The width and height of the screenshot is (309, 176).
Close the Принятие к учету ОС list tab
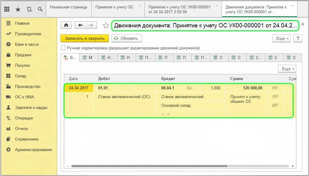(x=140, y=6)
